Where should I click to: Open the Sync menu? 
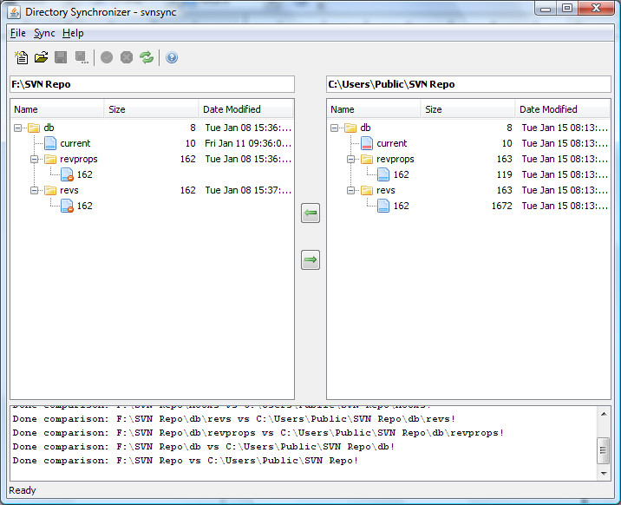point(44,33)
